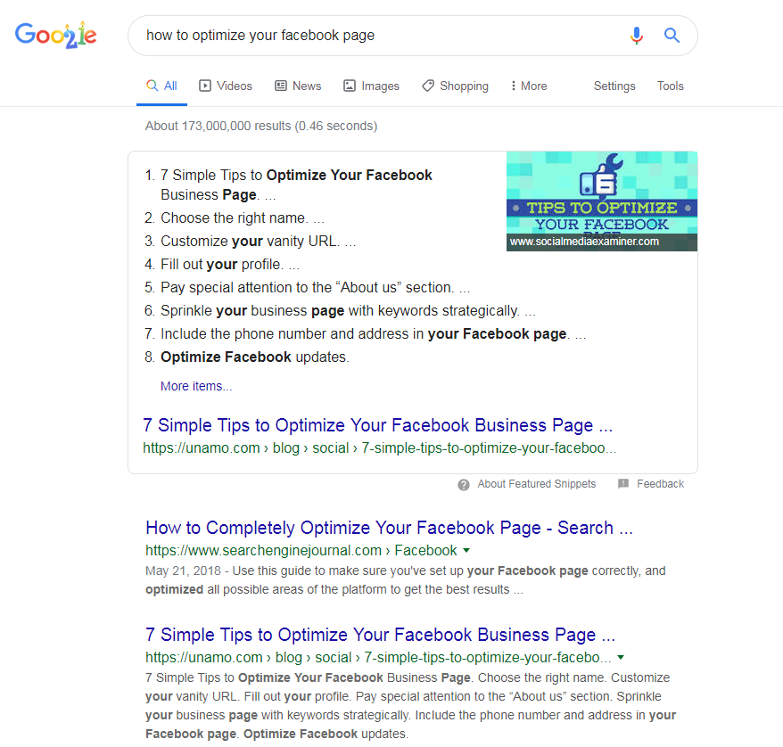Click the microphone voice search icon
The image size is (783, 747).
pos(636,36)
